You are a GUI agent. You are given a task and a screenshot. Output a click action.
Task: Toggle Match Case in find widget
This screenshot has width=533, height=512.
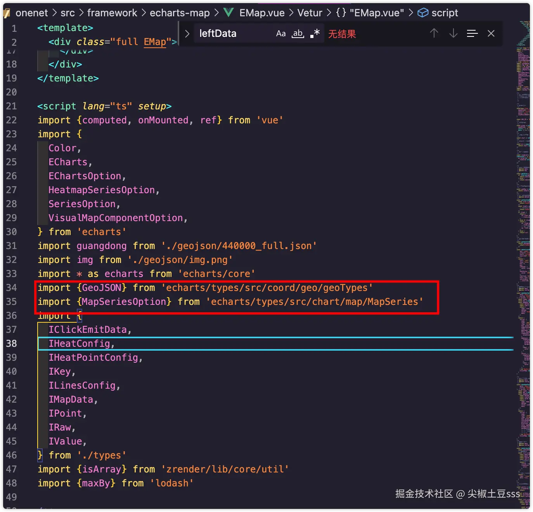[281, 34]
